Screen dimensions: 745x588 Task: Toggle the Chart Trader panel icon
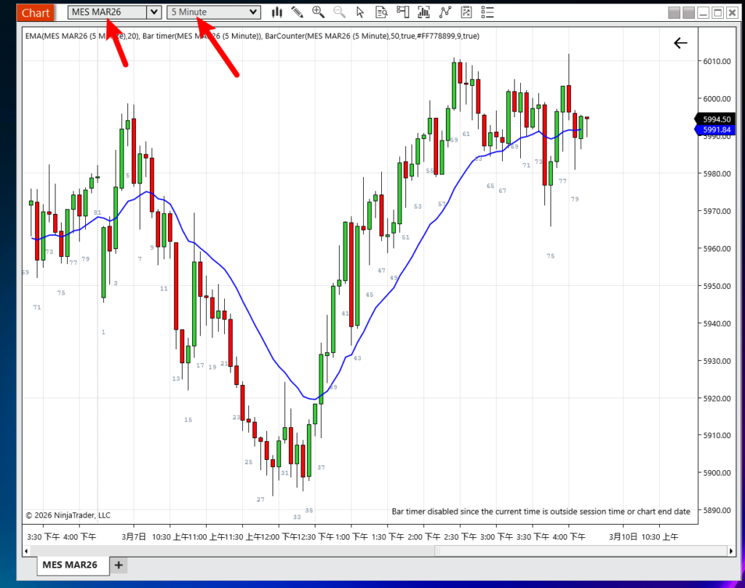pyautogui.click(x=403, y=12)
